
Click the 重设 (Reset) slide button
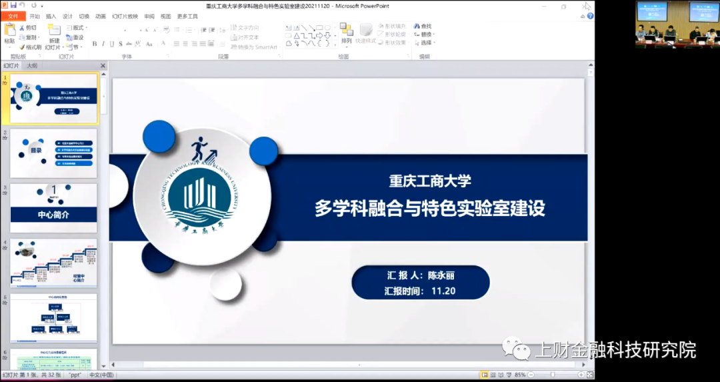tap(75, 37)
